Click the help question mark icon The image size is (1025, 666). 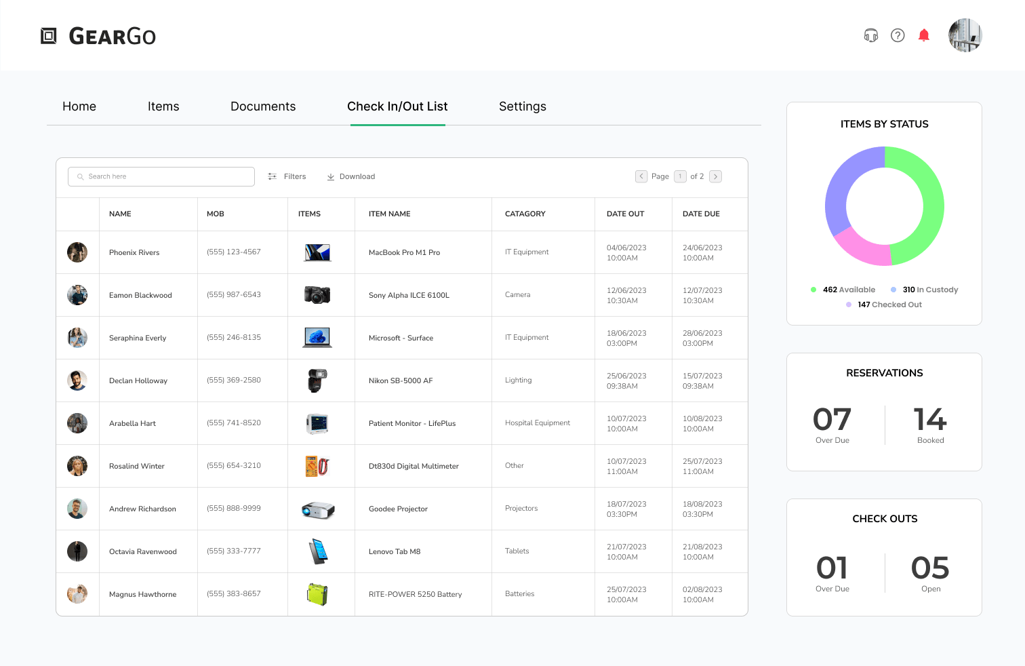(x=898, y=35)
